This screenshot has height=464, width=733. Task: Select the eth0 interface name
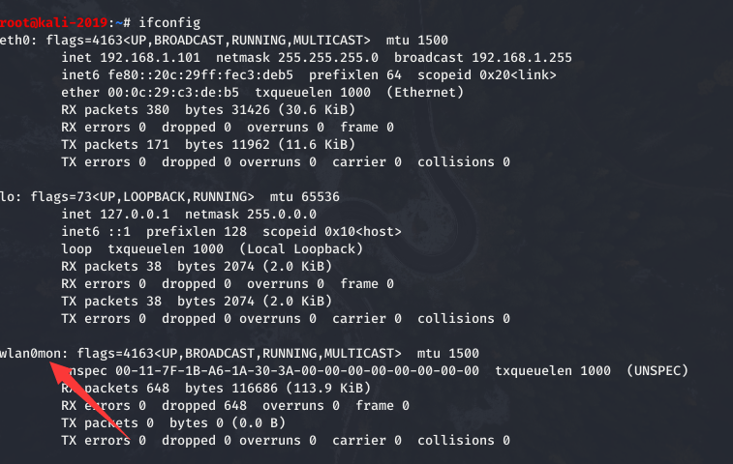[x=15, y=40]
